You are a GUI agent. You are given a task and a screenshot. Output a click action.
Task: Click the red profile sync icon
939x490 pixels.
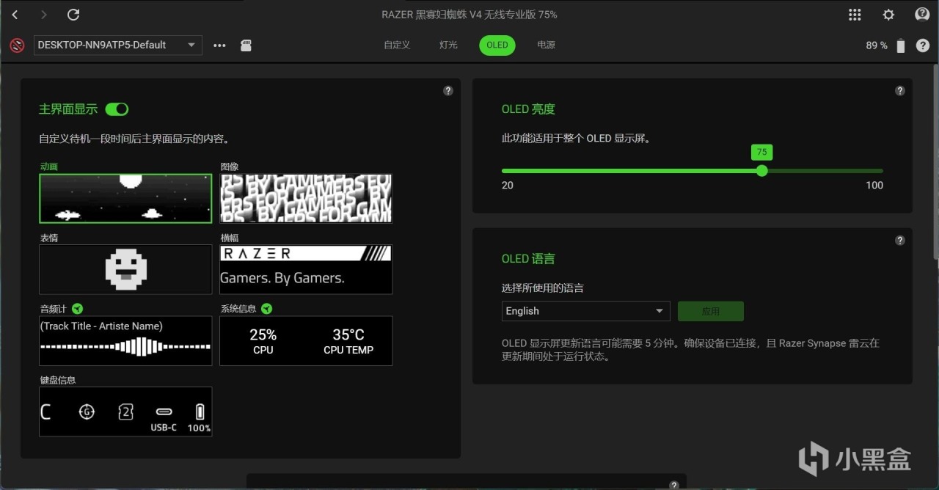[17, 45]
